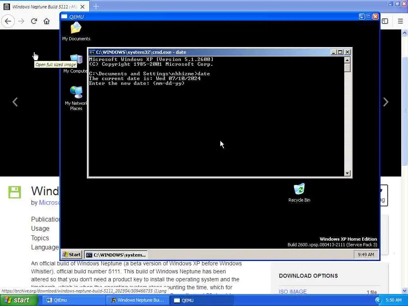Select My Network Places icon in QEMU
Screen dimensions: 408x306
click(x=76, y=98)
